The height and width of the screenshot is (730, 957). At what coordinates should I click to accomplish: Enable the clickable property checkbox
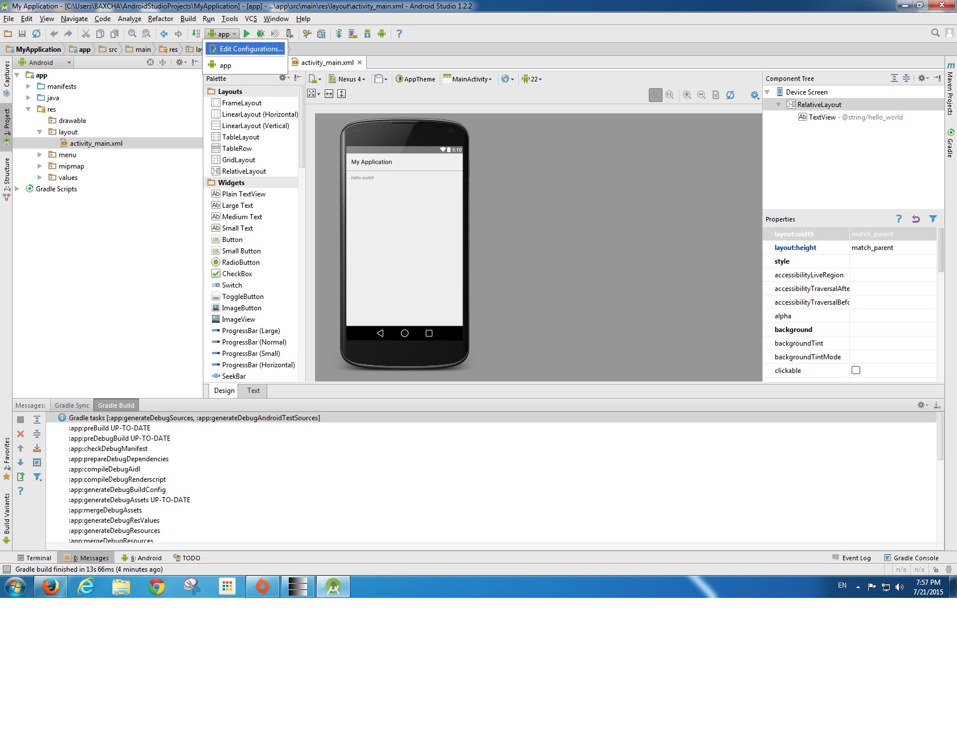(x=856, y=371)
